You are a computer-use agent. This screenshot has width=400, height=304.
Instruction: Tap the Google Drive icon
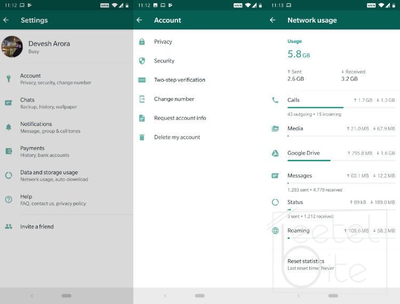(x=275, y=153)
